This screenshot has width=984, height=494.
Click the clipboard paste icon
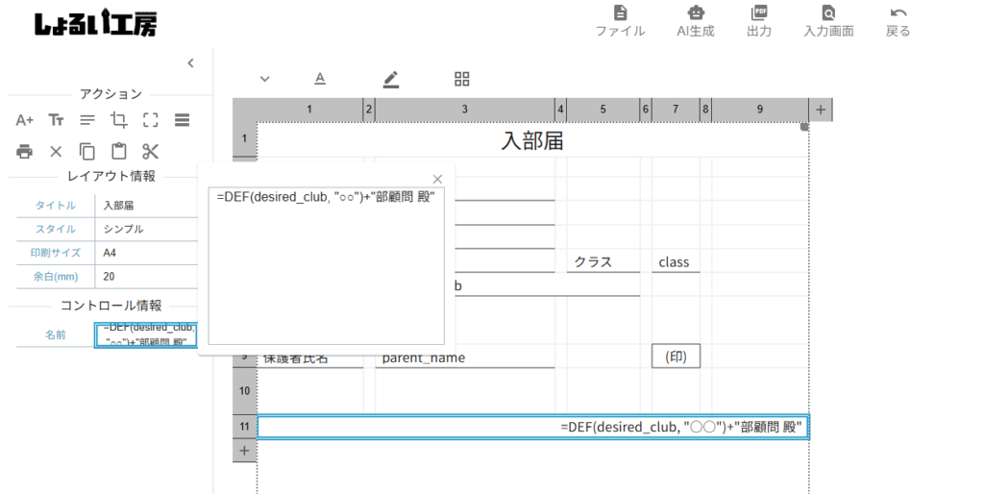coord(118,151)
